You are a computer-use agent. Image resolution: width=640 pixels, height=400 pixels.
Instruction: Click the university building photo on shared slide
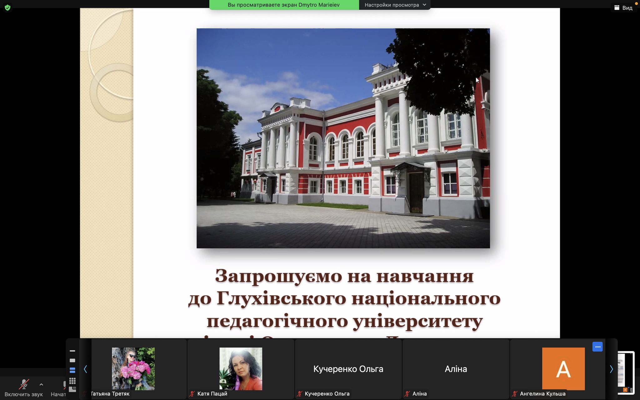(x=343, y=138)
